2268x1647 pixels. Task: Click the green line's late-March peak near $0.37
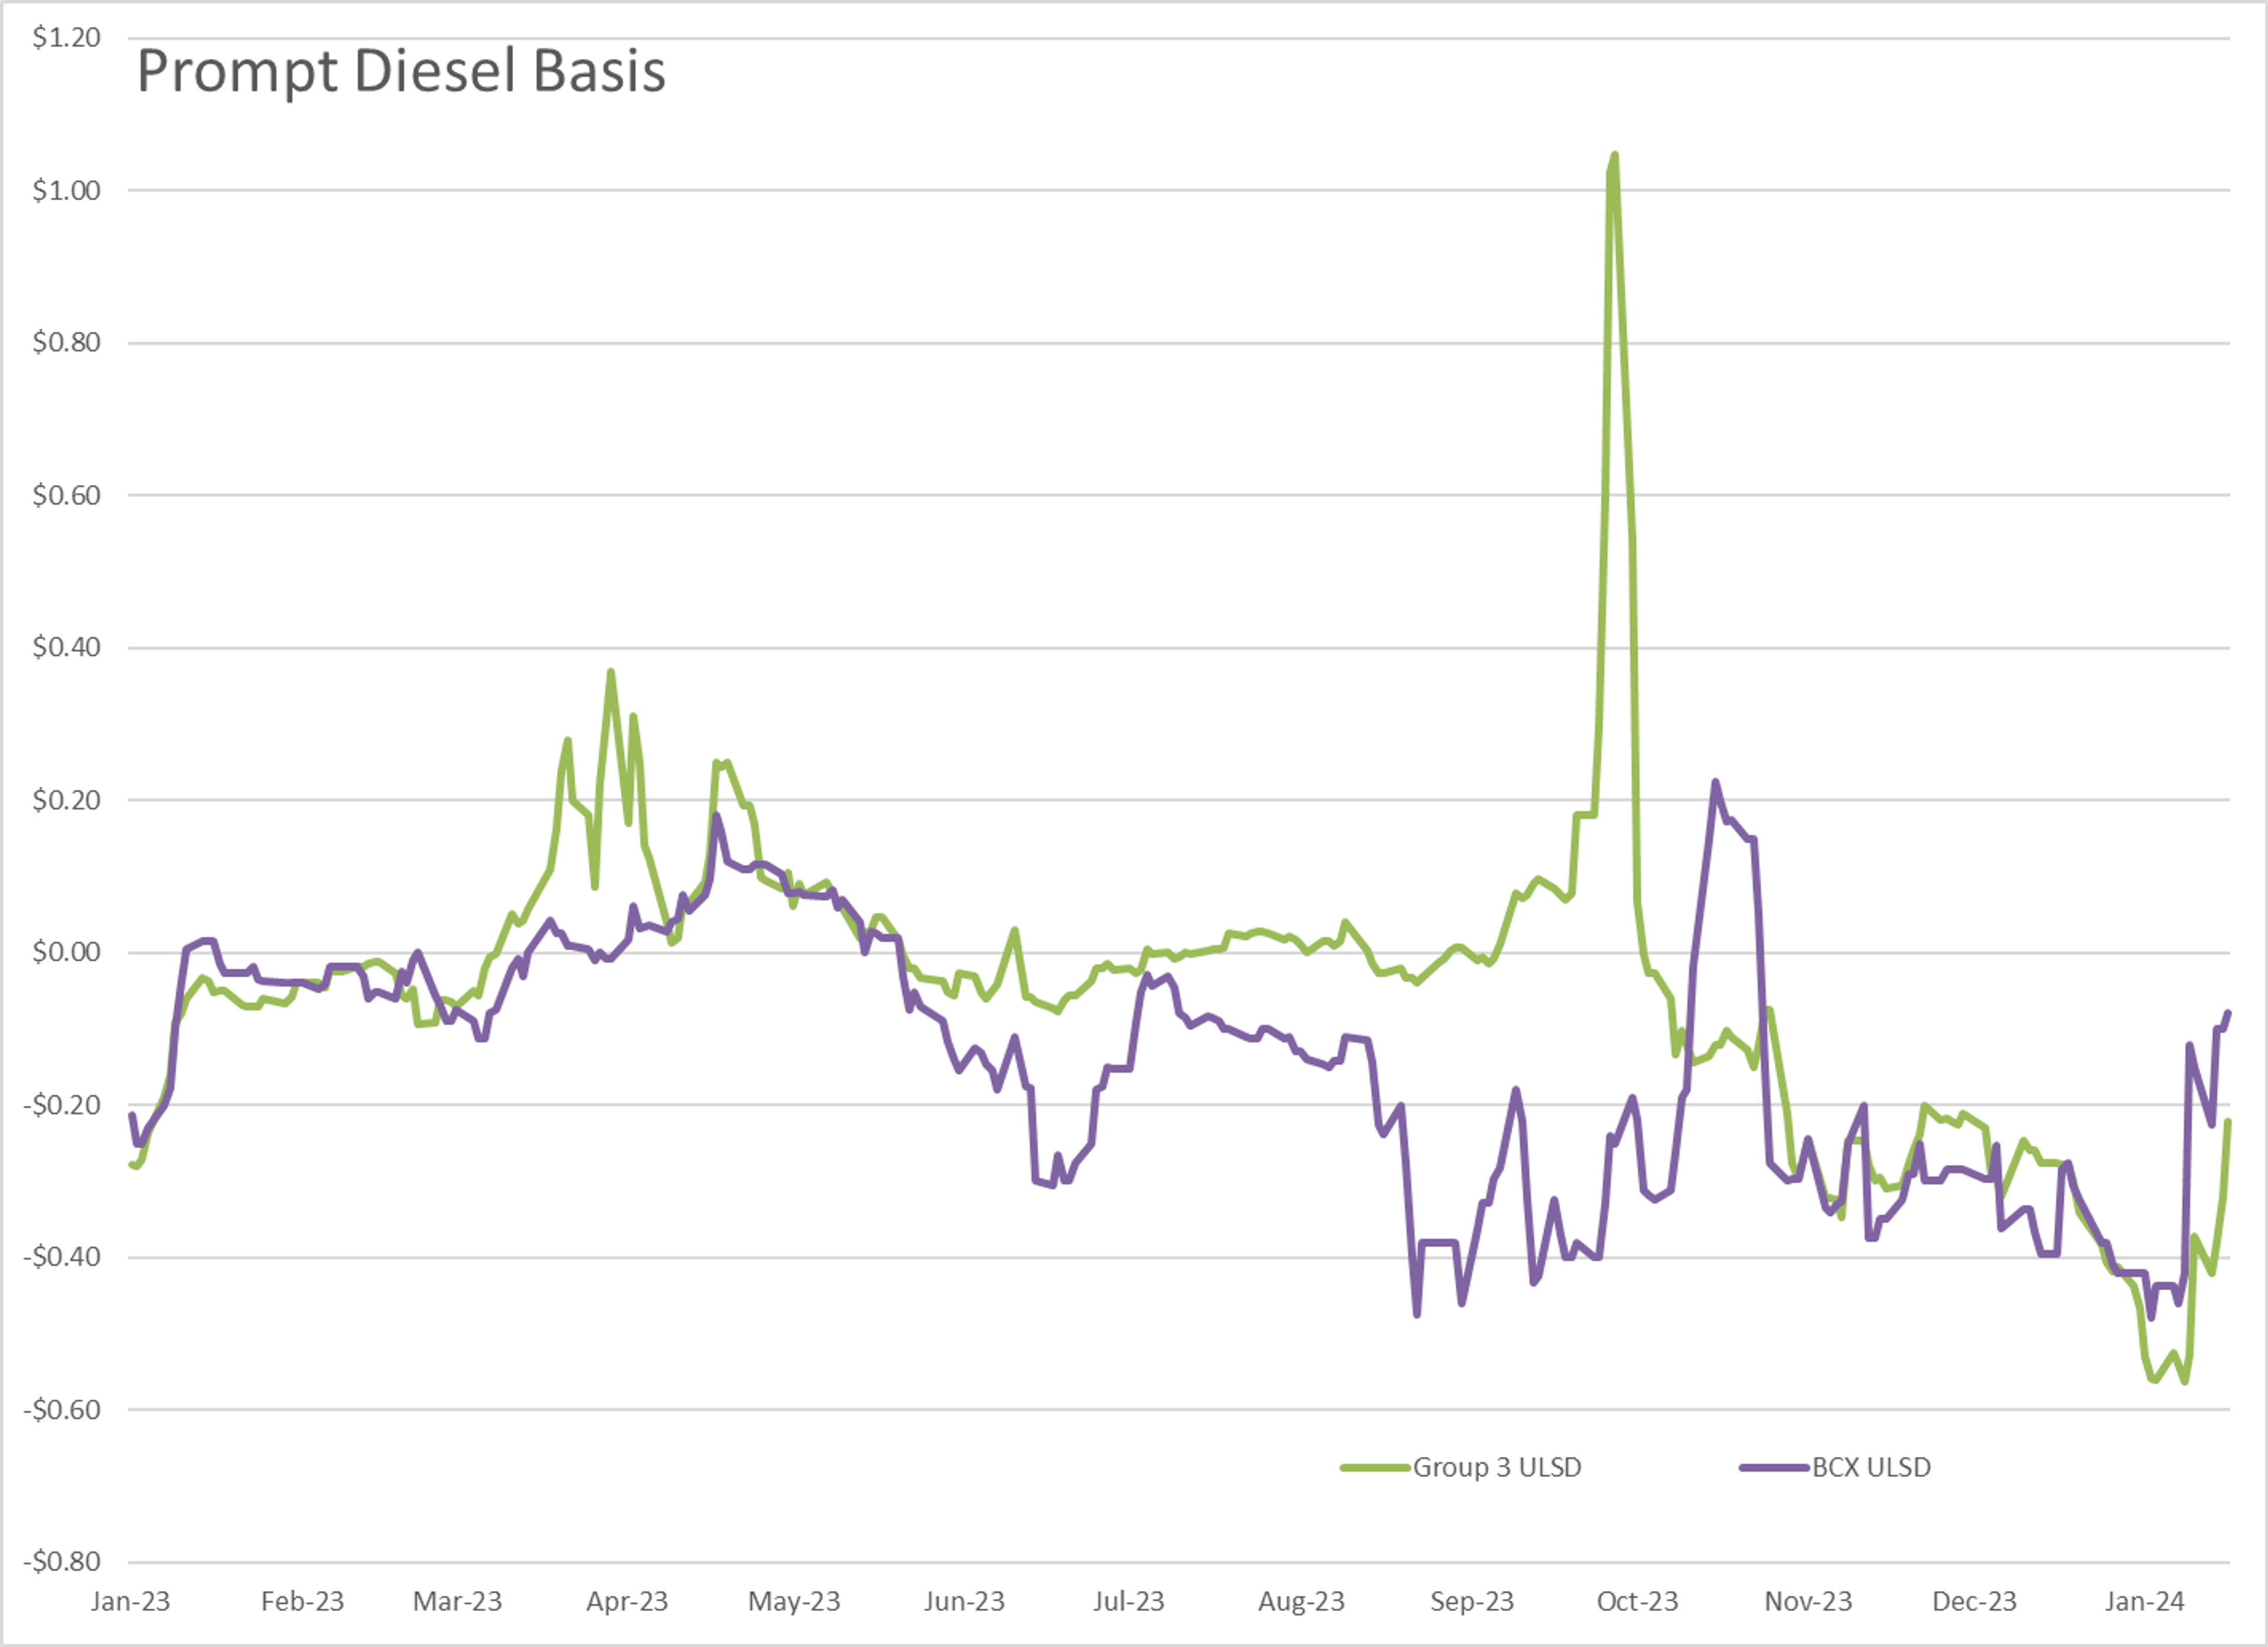610,672
